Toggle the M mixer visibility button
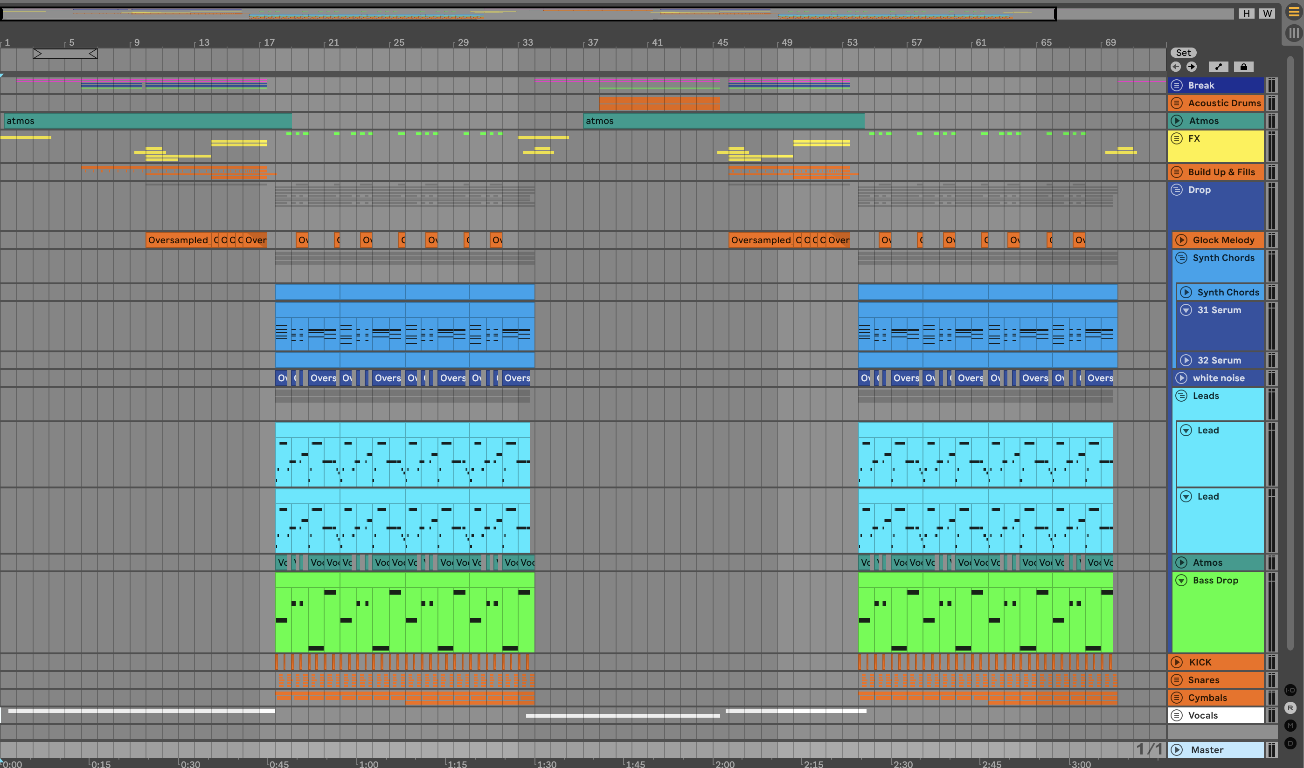The image size is (1304, 768). point(1290,726)
